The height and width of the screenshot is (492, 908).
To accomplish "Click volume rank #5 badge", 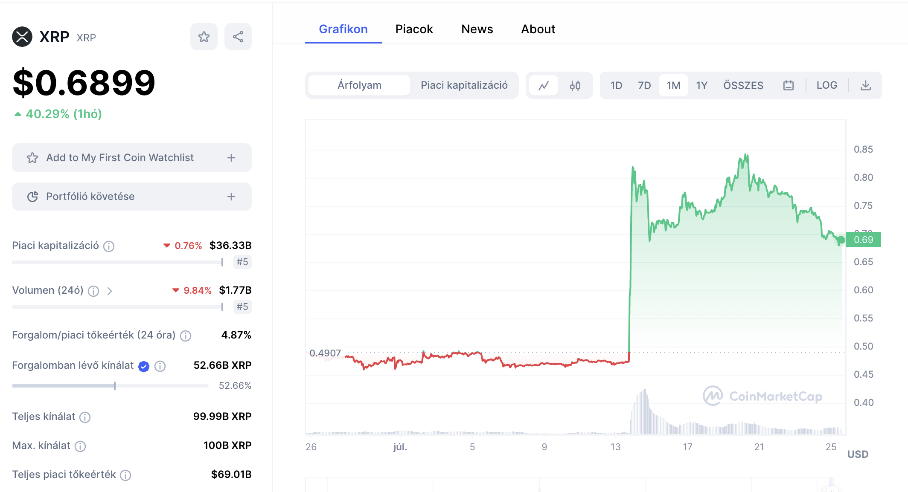I will tap(242, 307).
